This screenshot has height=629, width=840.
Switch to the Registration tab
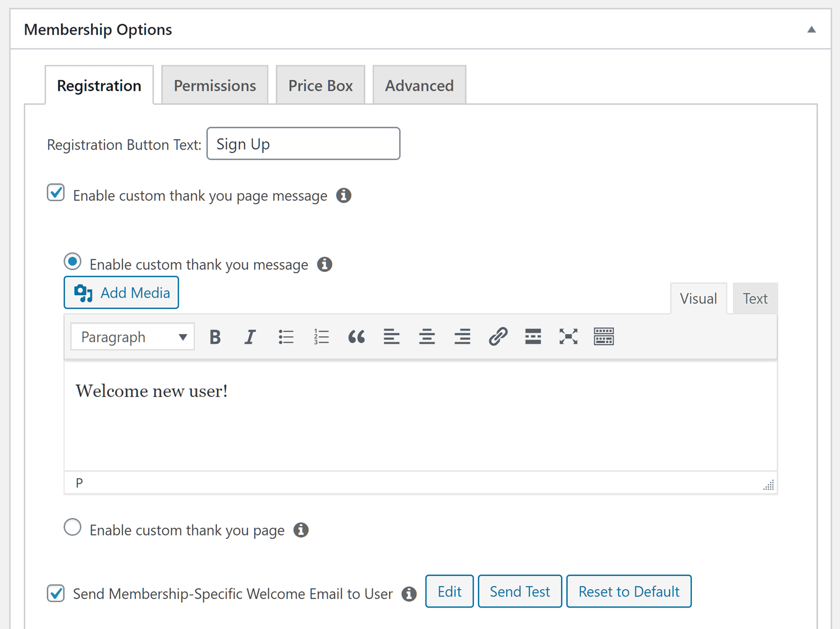tap(99, 85)
